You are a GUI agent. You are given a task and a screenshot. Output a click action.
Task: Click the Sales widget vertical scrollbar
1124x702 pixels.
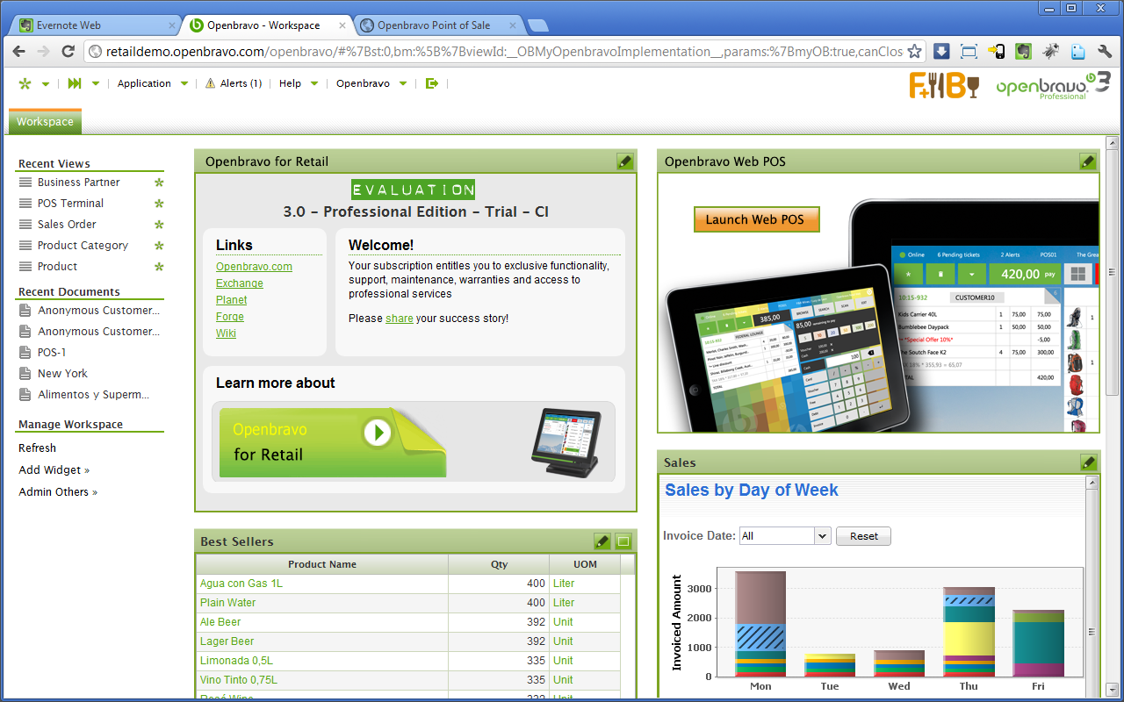tap(1092, 632)
